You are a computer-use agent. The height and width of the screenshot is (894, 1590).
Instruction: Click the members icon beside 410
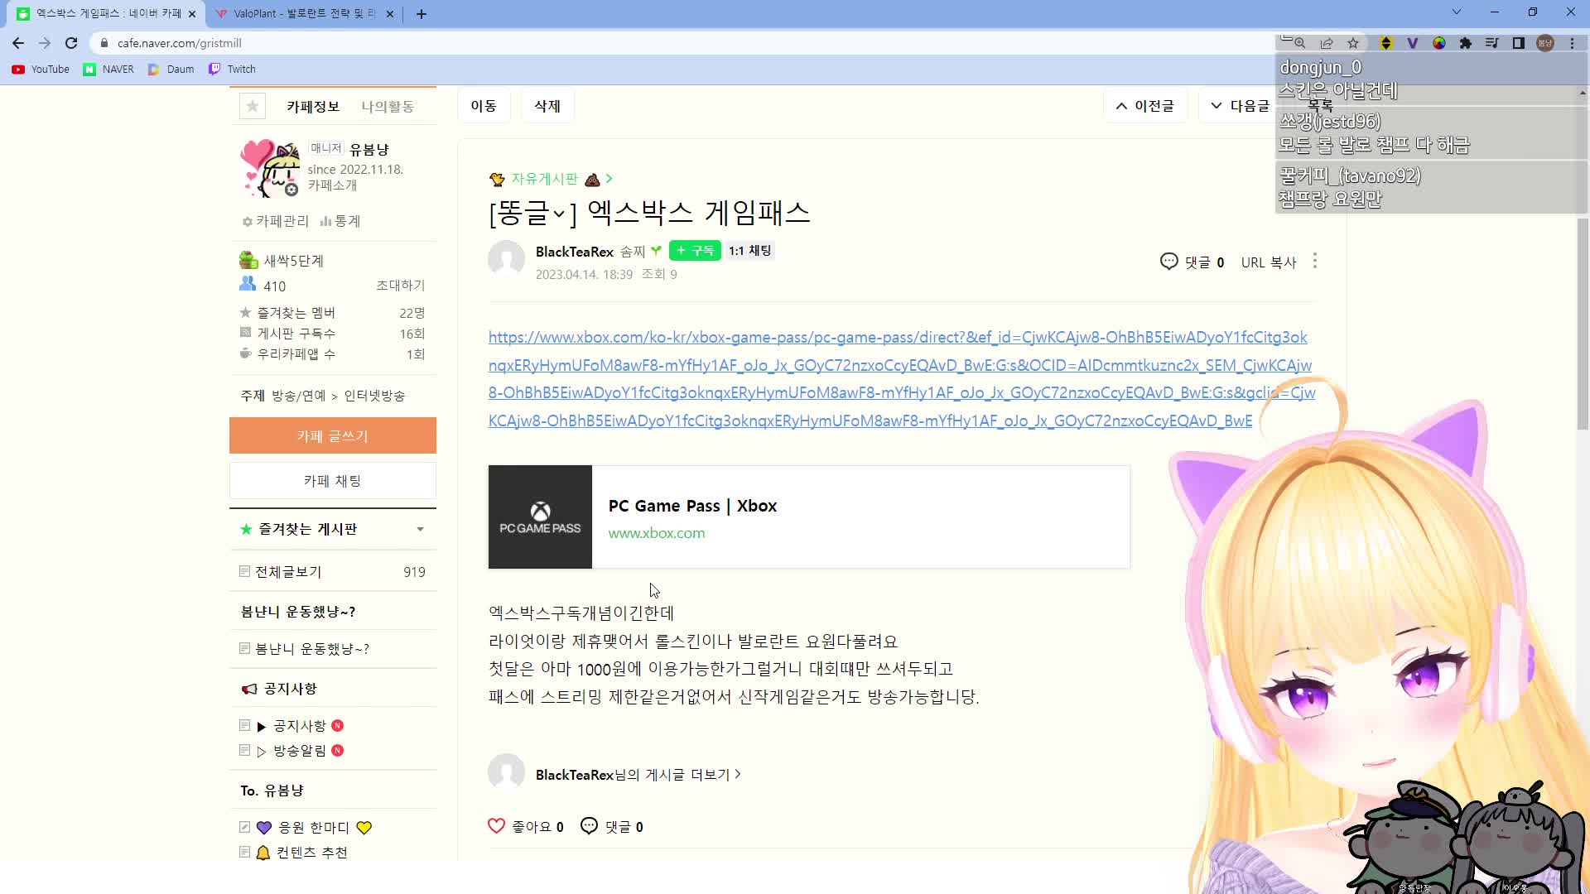(248, 284)
